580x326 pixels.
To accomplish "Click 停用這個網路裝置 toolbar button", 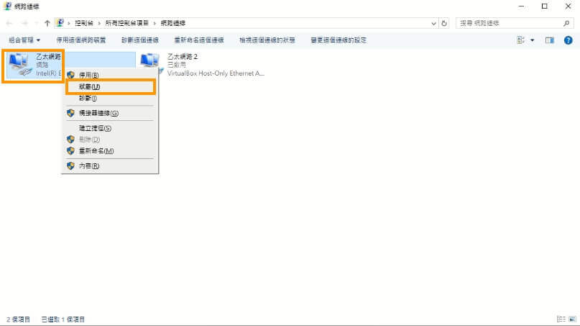I will (81, 40).
